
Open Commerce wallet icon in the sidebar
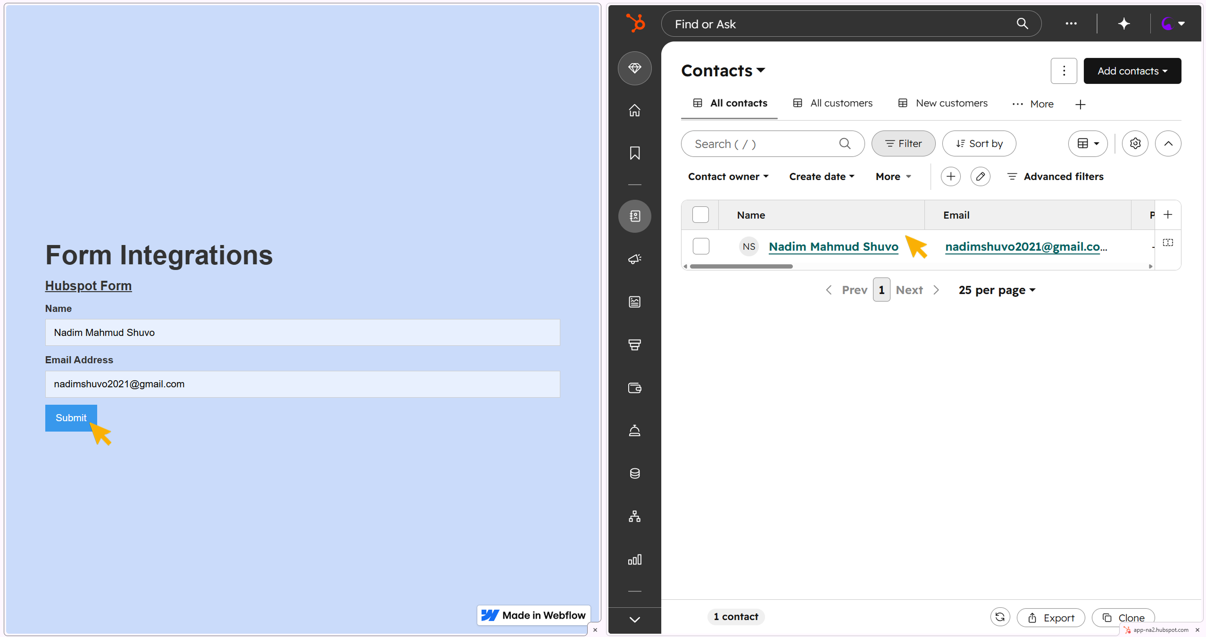635,388
